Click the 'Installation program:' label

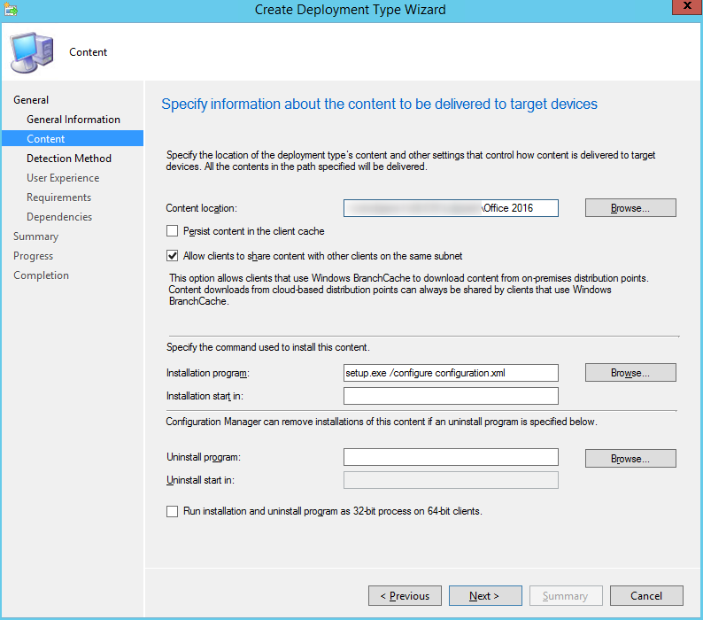pos(207,373)
